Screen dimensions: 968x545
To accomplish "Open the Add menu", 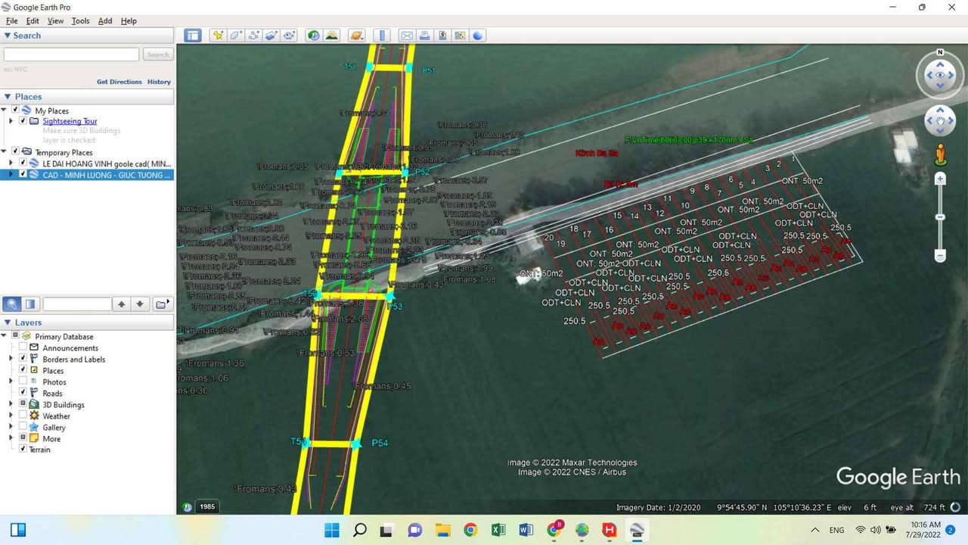I will (104, 21).
